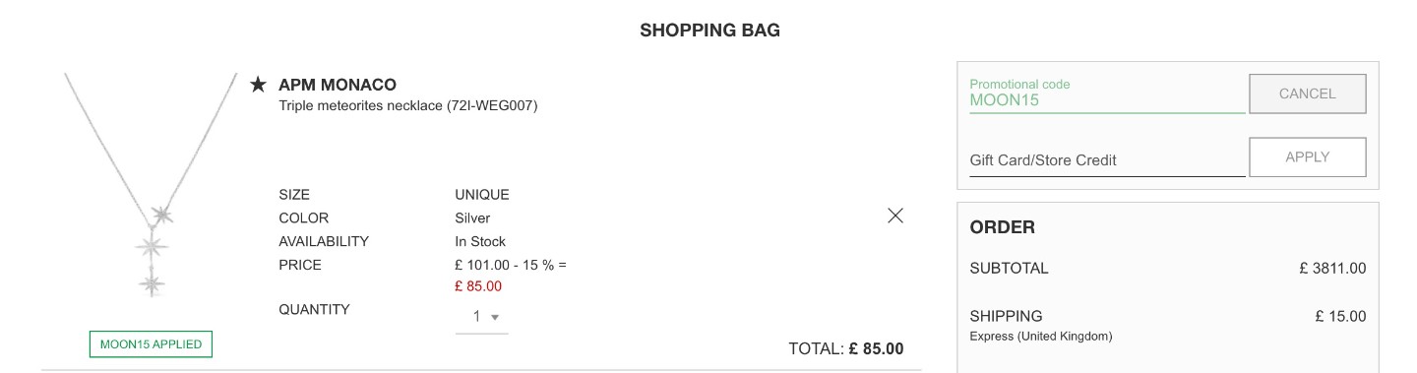Click the subtotal amount £ 3811.00
The width and height of the screenshot is (1417, 373).
click(1332, 269)
